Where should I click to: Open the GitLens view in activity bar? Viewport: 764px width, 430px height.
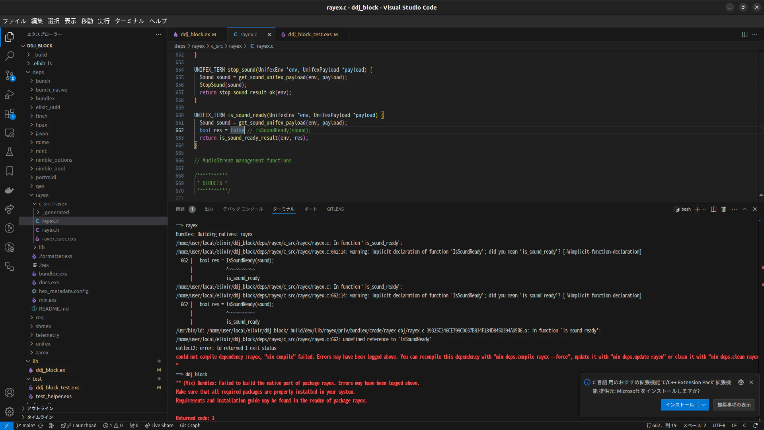[10, 228]
